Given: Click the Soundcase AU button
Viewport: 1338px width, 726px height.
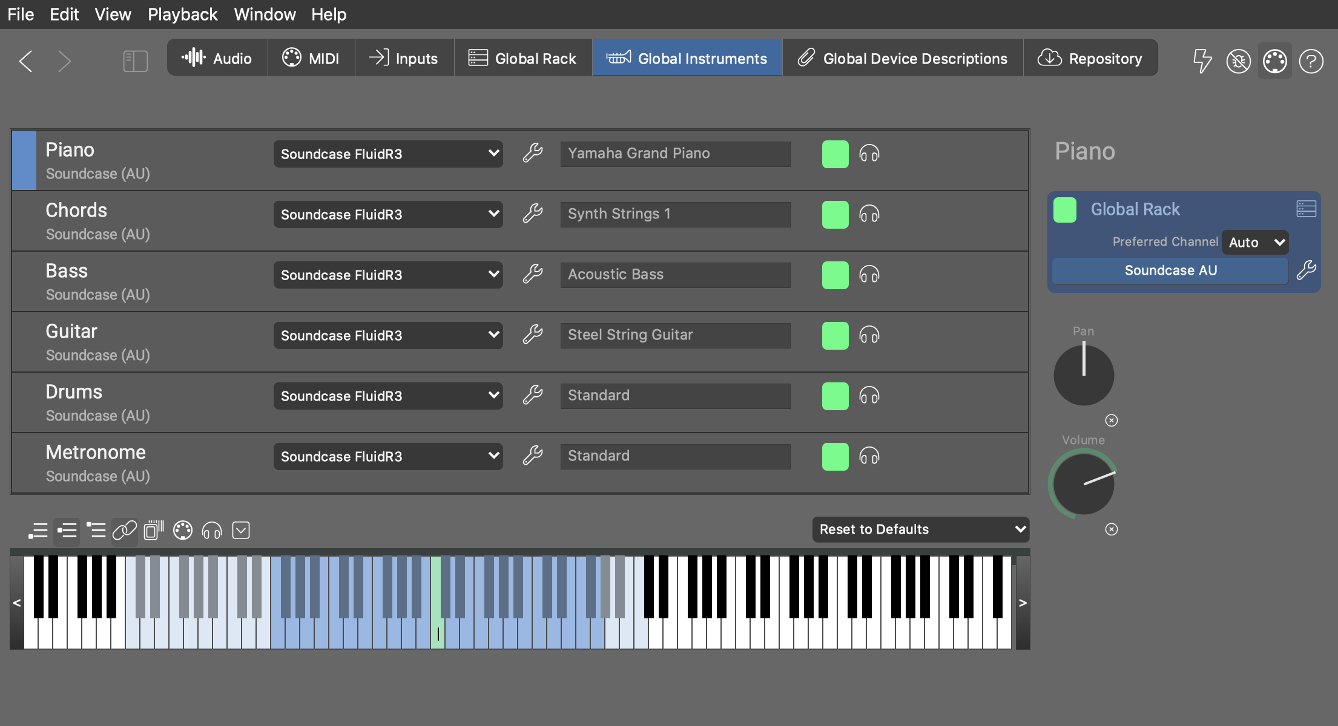Looking at the screenshot, I should 1170,270.
